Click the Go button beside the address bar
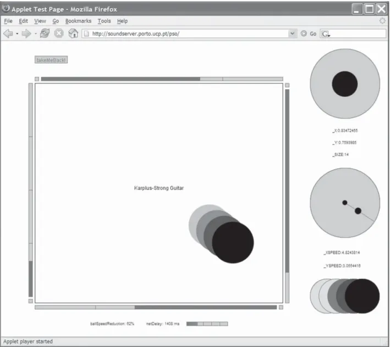This screenshot has height=347, width=390. tap(309, 33)
